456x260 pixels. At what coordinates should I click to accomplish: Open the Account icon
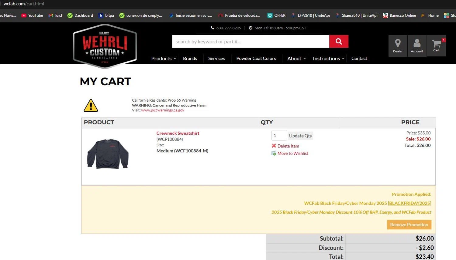417,46
